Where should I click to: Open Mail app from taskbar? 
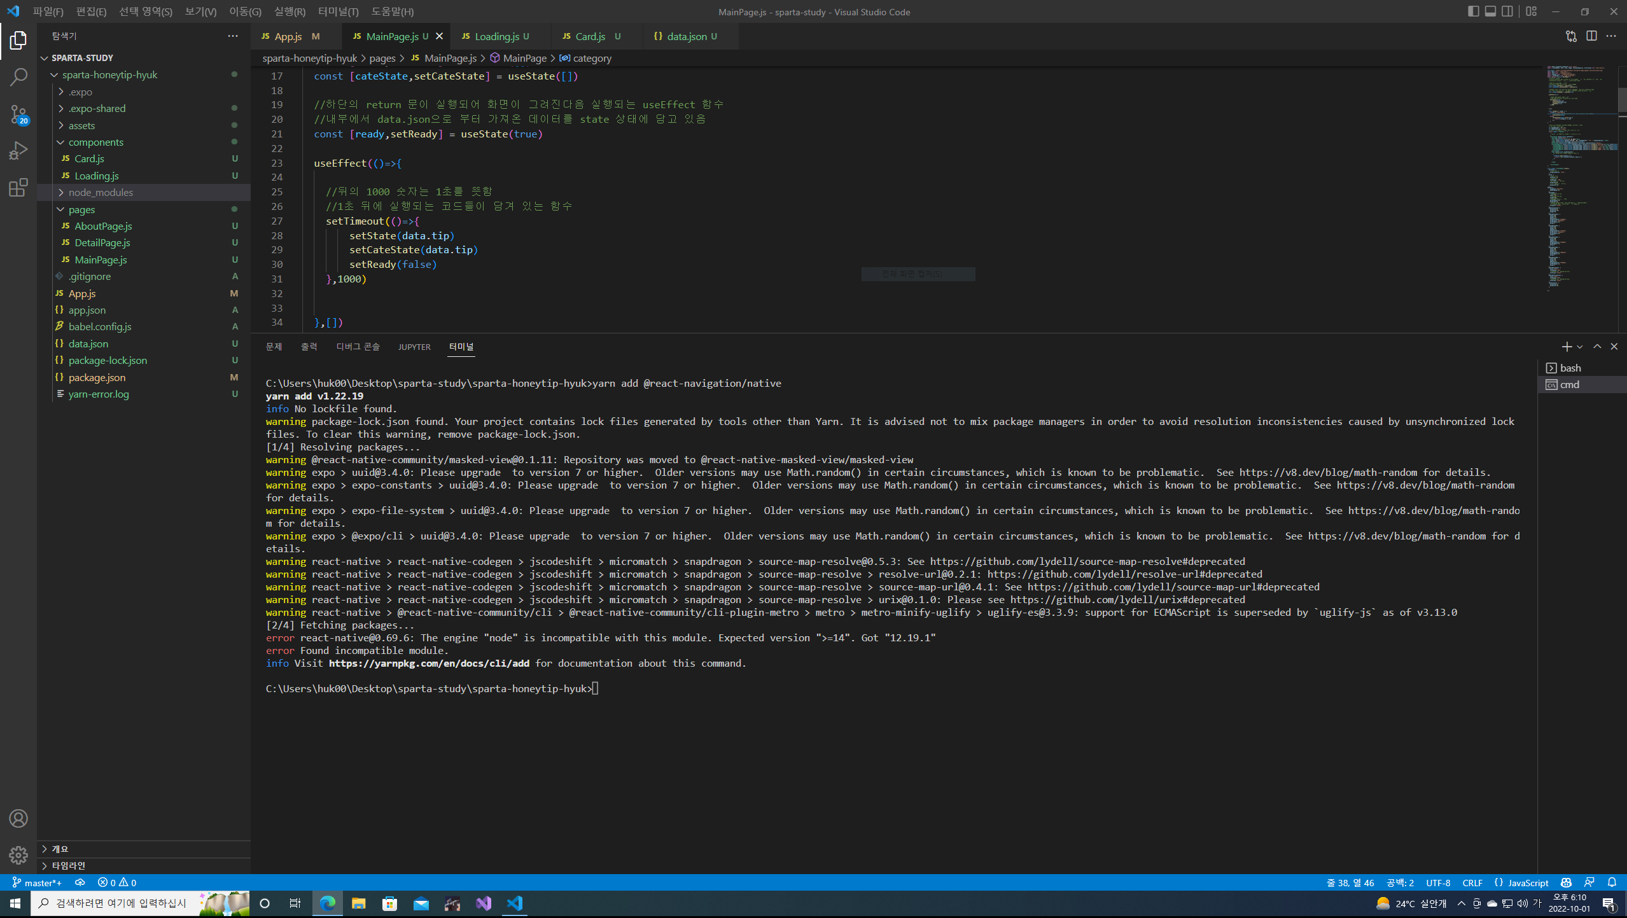[421, 903]
